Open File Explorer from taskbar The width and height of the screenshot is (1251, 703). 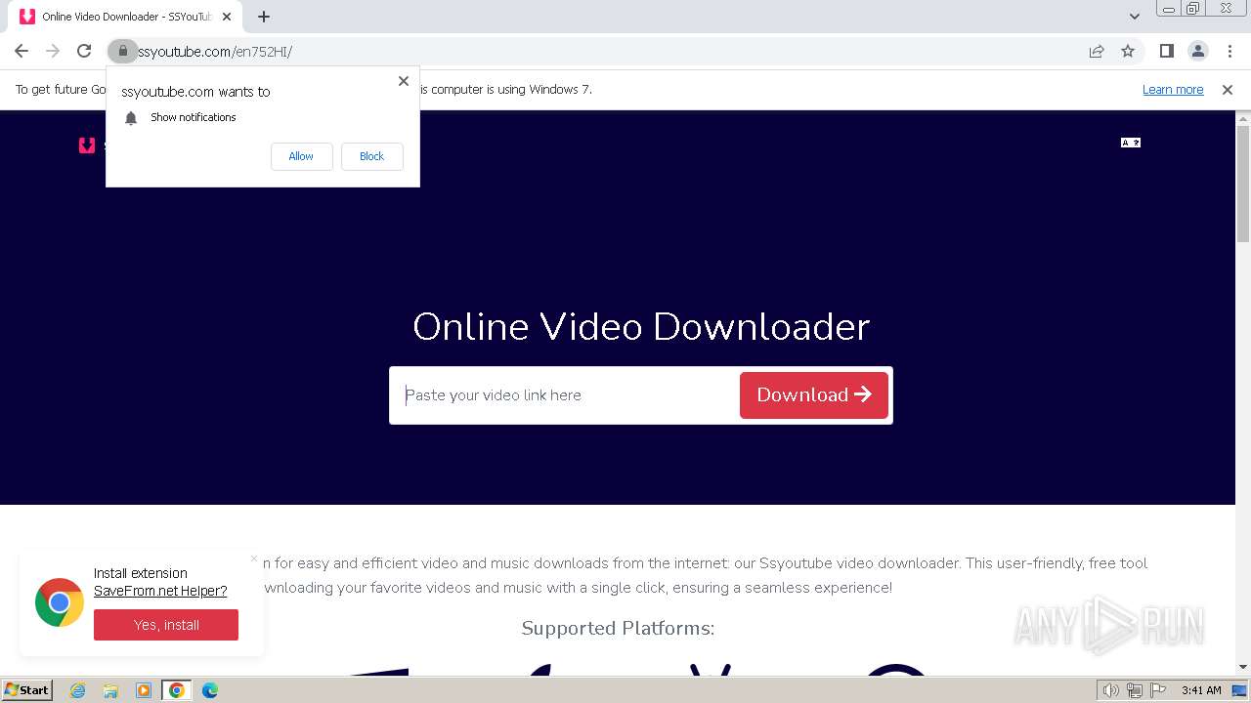(110, 690)
